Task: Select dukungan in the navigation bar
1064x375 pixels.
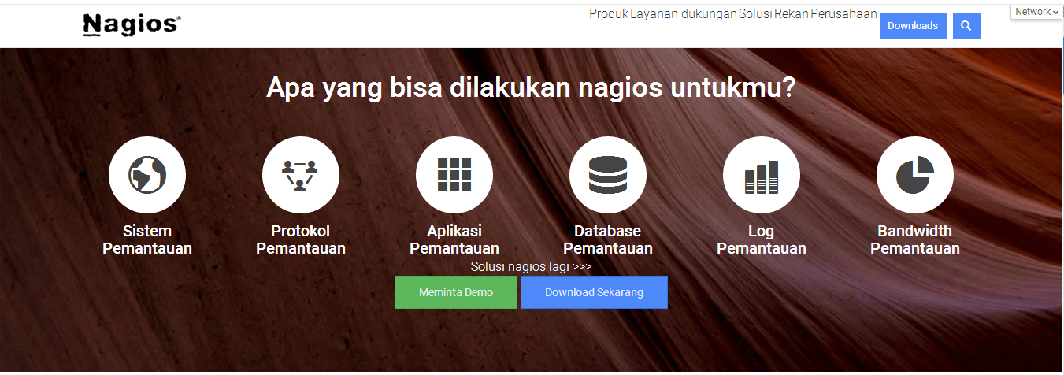Action: point(708,14)
